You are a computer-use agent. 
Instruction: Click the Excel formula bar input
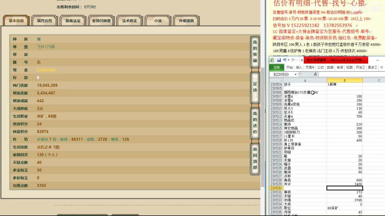pos(351,74)
